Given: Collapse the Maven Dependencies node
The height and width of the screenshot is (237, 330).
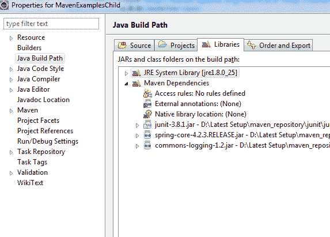Looking at the screenshot, I should click(126, 84).
